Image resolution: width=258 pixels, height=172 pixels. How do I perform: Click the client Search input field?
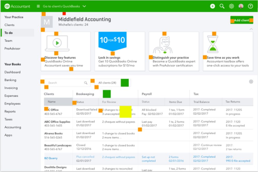[65, 83]
